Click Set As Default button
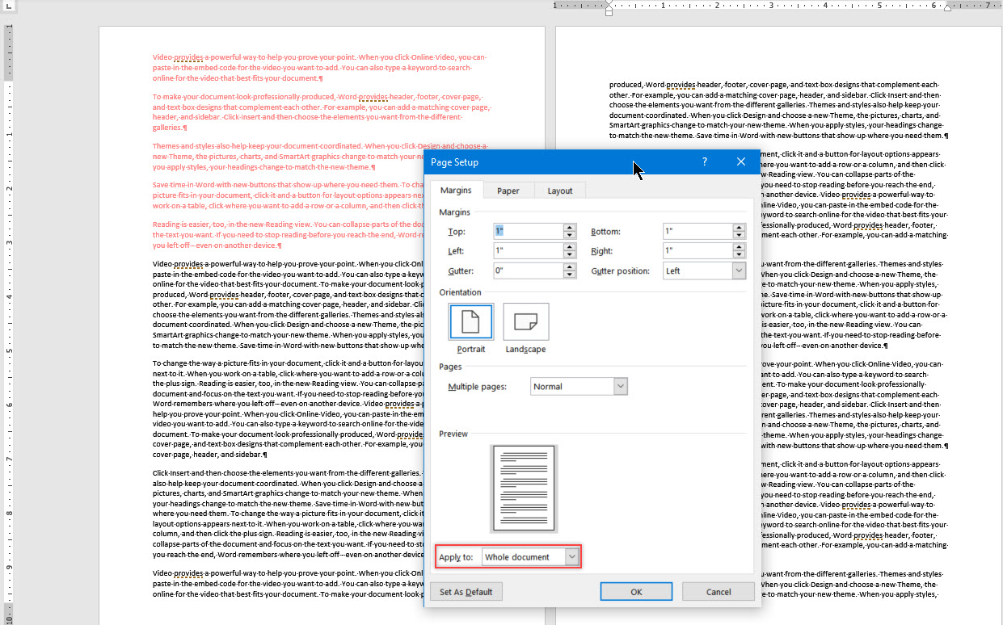Viewport: 1003px width, 625px height. (x=466, y=592)
